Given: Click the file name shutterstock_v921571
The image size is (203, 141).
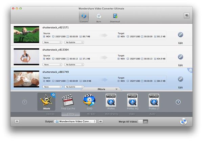Looking at the screenshot, I should (x=55, y=27).
